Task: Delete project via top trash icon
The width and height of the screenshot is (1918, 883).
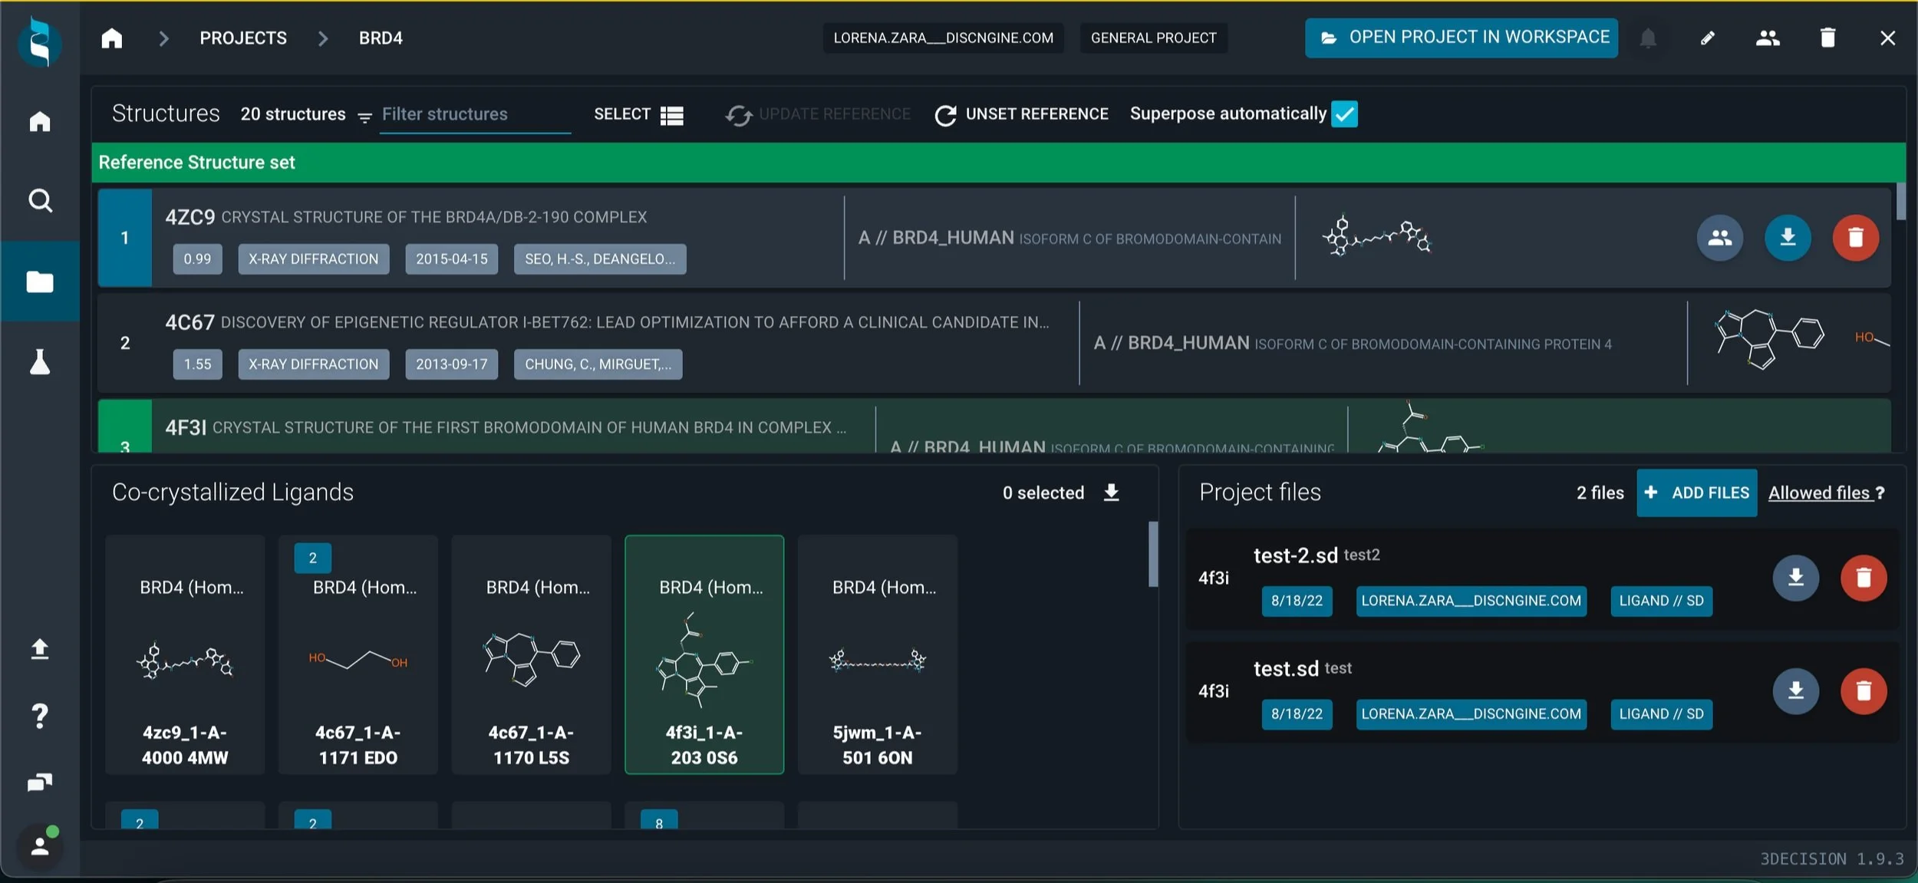Action: click(x=1827, y=38)
